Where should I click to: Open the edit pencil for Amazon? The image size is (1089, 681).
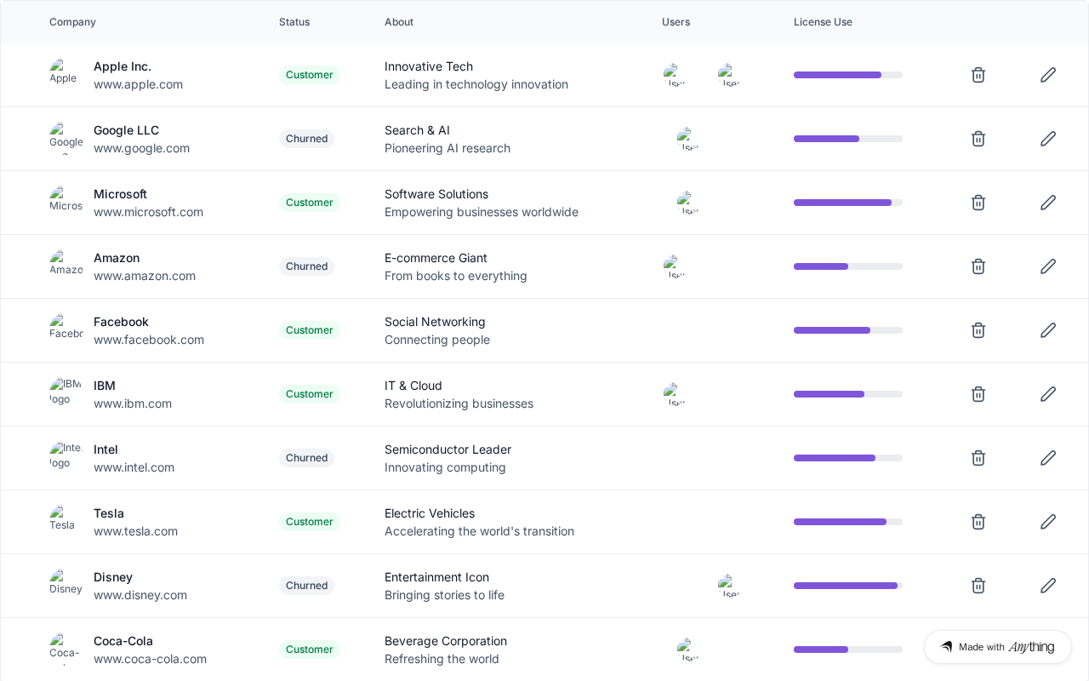(x=1048, y=266)
